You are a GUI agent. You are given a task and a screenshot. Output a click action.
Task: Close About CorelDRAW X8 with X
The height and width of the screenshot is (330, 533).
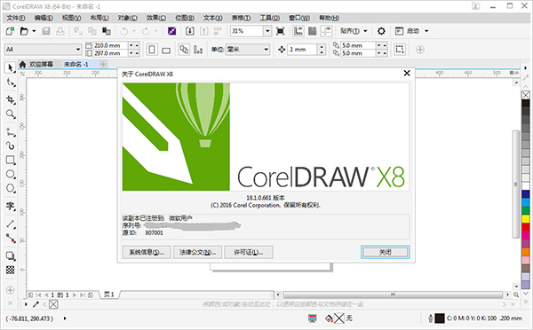click(407, 74)
